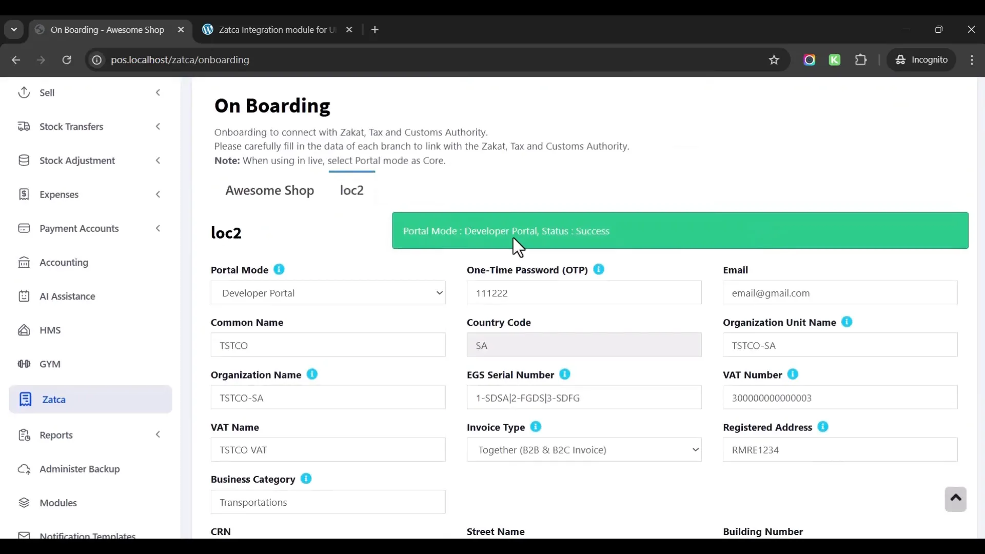Click the Zatca sidebar icon
The height and width of the screenshot is (554, 985).
(x=25, y=400)
